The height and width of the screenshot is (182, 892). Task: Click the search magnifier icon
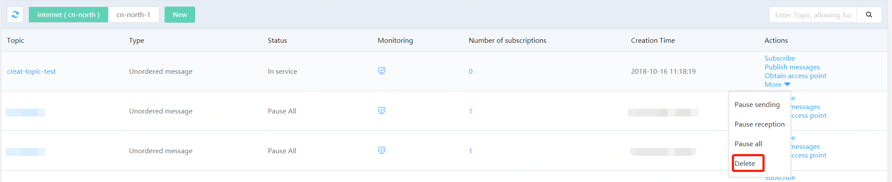869,15
